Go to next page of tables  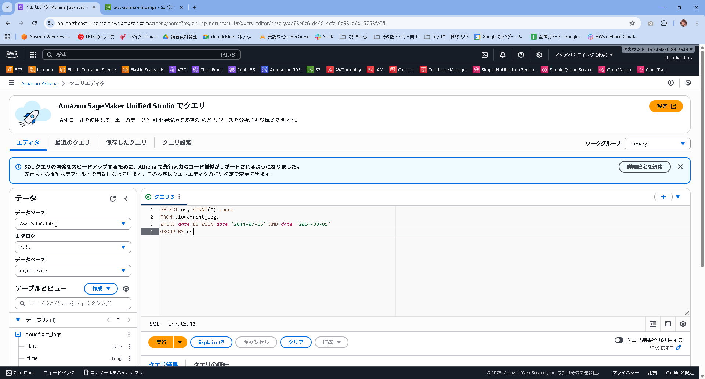[129, 320]
